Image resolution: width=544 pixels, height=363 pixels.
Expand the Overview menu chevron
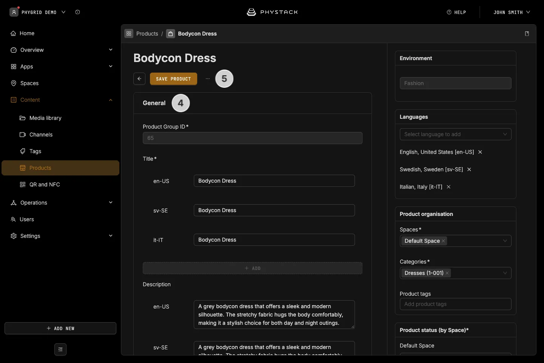pos(111,50)
